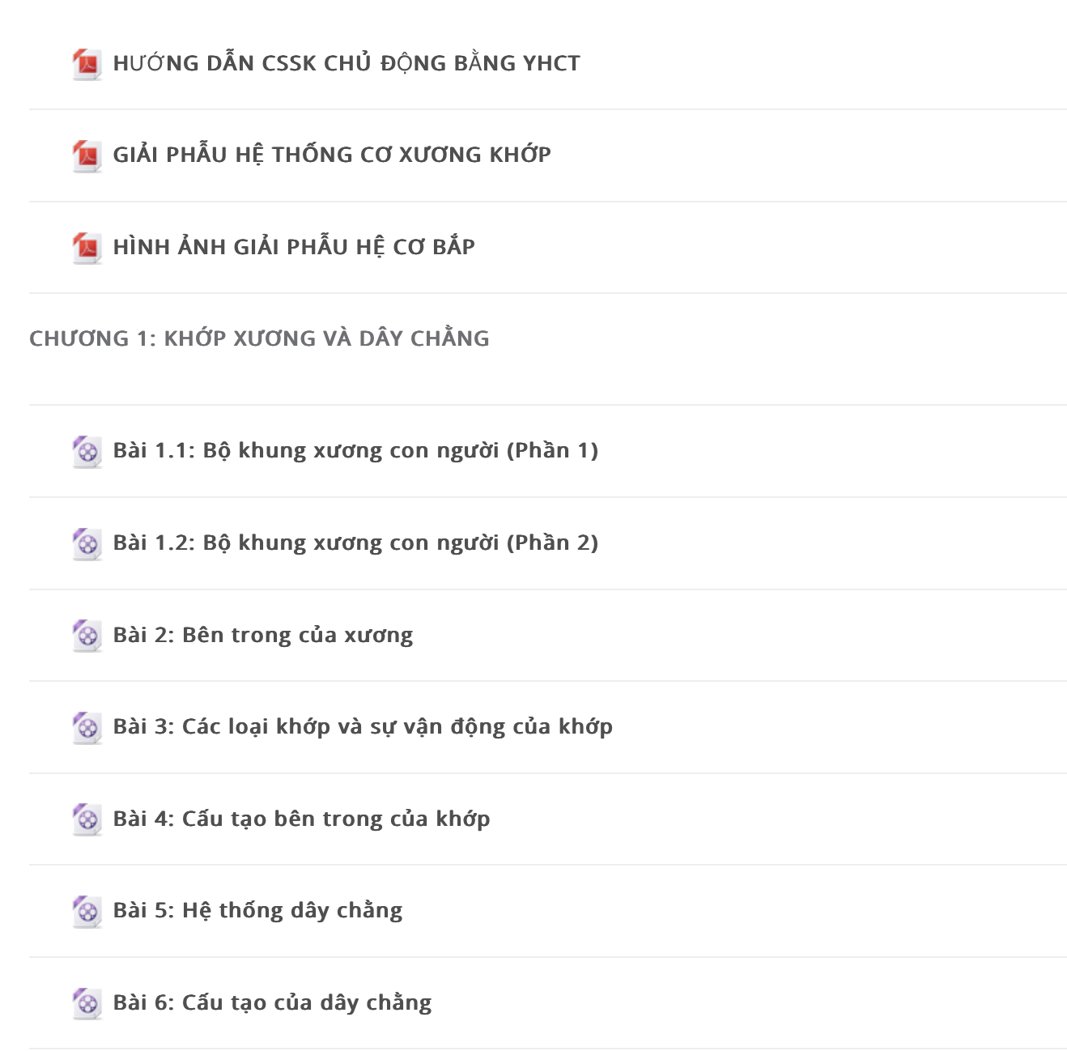
Task: Open HÌNH ẢNH GIẢI PHẪU HỆ CƠ BẮP document
Action: pos(294,247)
